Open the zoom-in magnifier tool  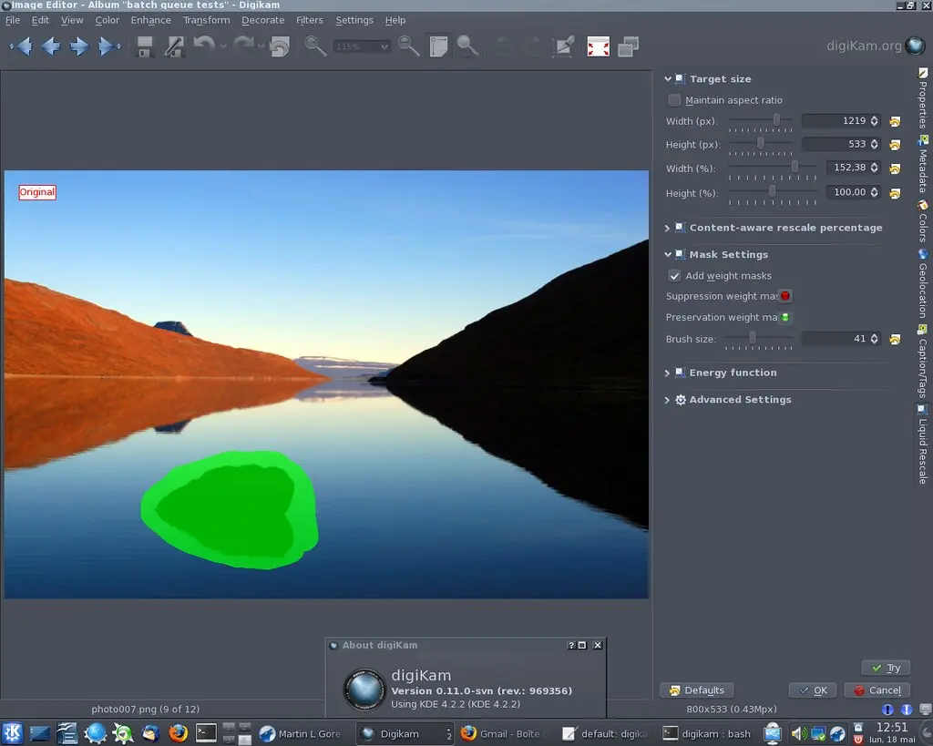point(314,46)
